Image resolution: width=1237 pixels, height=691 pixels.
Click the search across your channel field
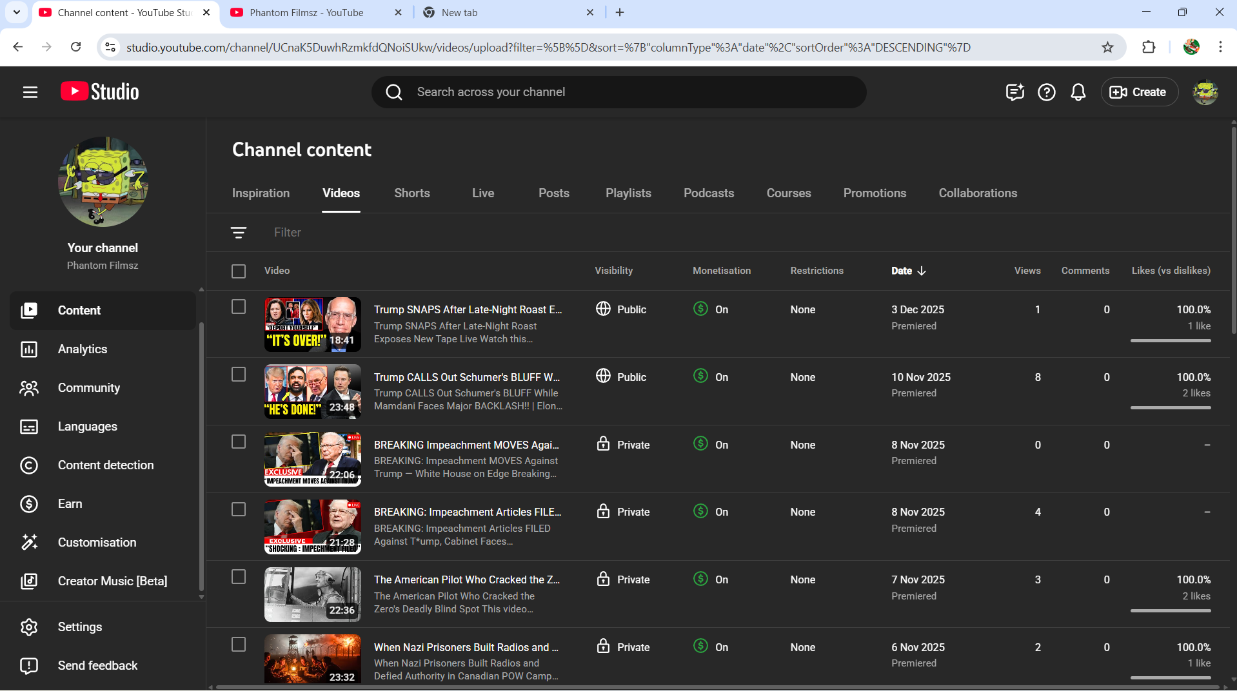(x=619, y=92)
